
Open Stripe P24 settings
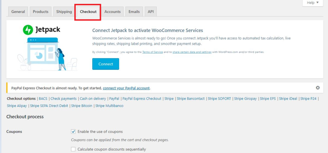[308, 98]
